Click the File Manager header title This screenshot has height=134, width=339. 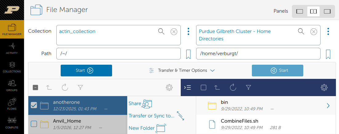point(67,10)
